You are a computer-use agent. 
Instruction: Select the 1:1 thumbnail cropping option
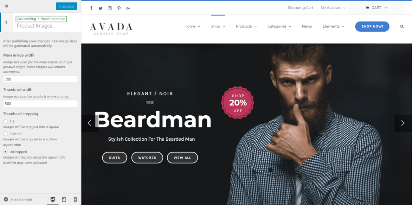coord(5,121)
